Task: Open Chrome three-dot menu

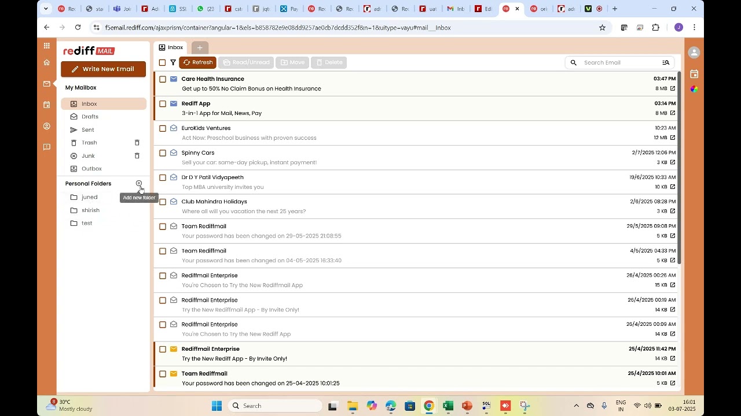Action: click(x=694, y=27)
